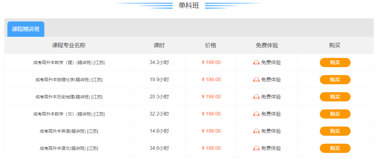Click headphone icon for 数学（理）course
The image size is (378, 163).
256,63
